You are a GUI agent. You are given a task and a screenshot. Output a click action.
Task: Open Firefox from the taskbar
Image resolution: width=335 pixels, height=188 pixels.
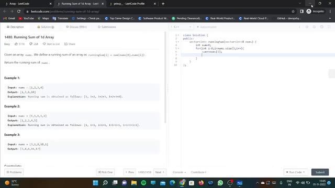tap(201, 183)
